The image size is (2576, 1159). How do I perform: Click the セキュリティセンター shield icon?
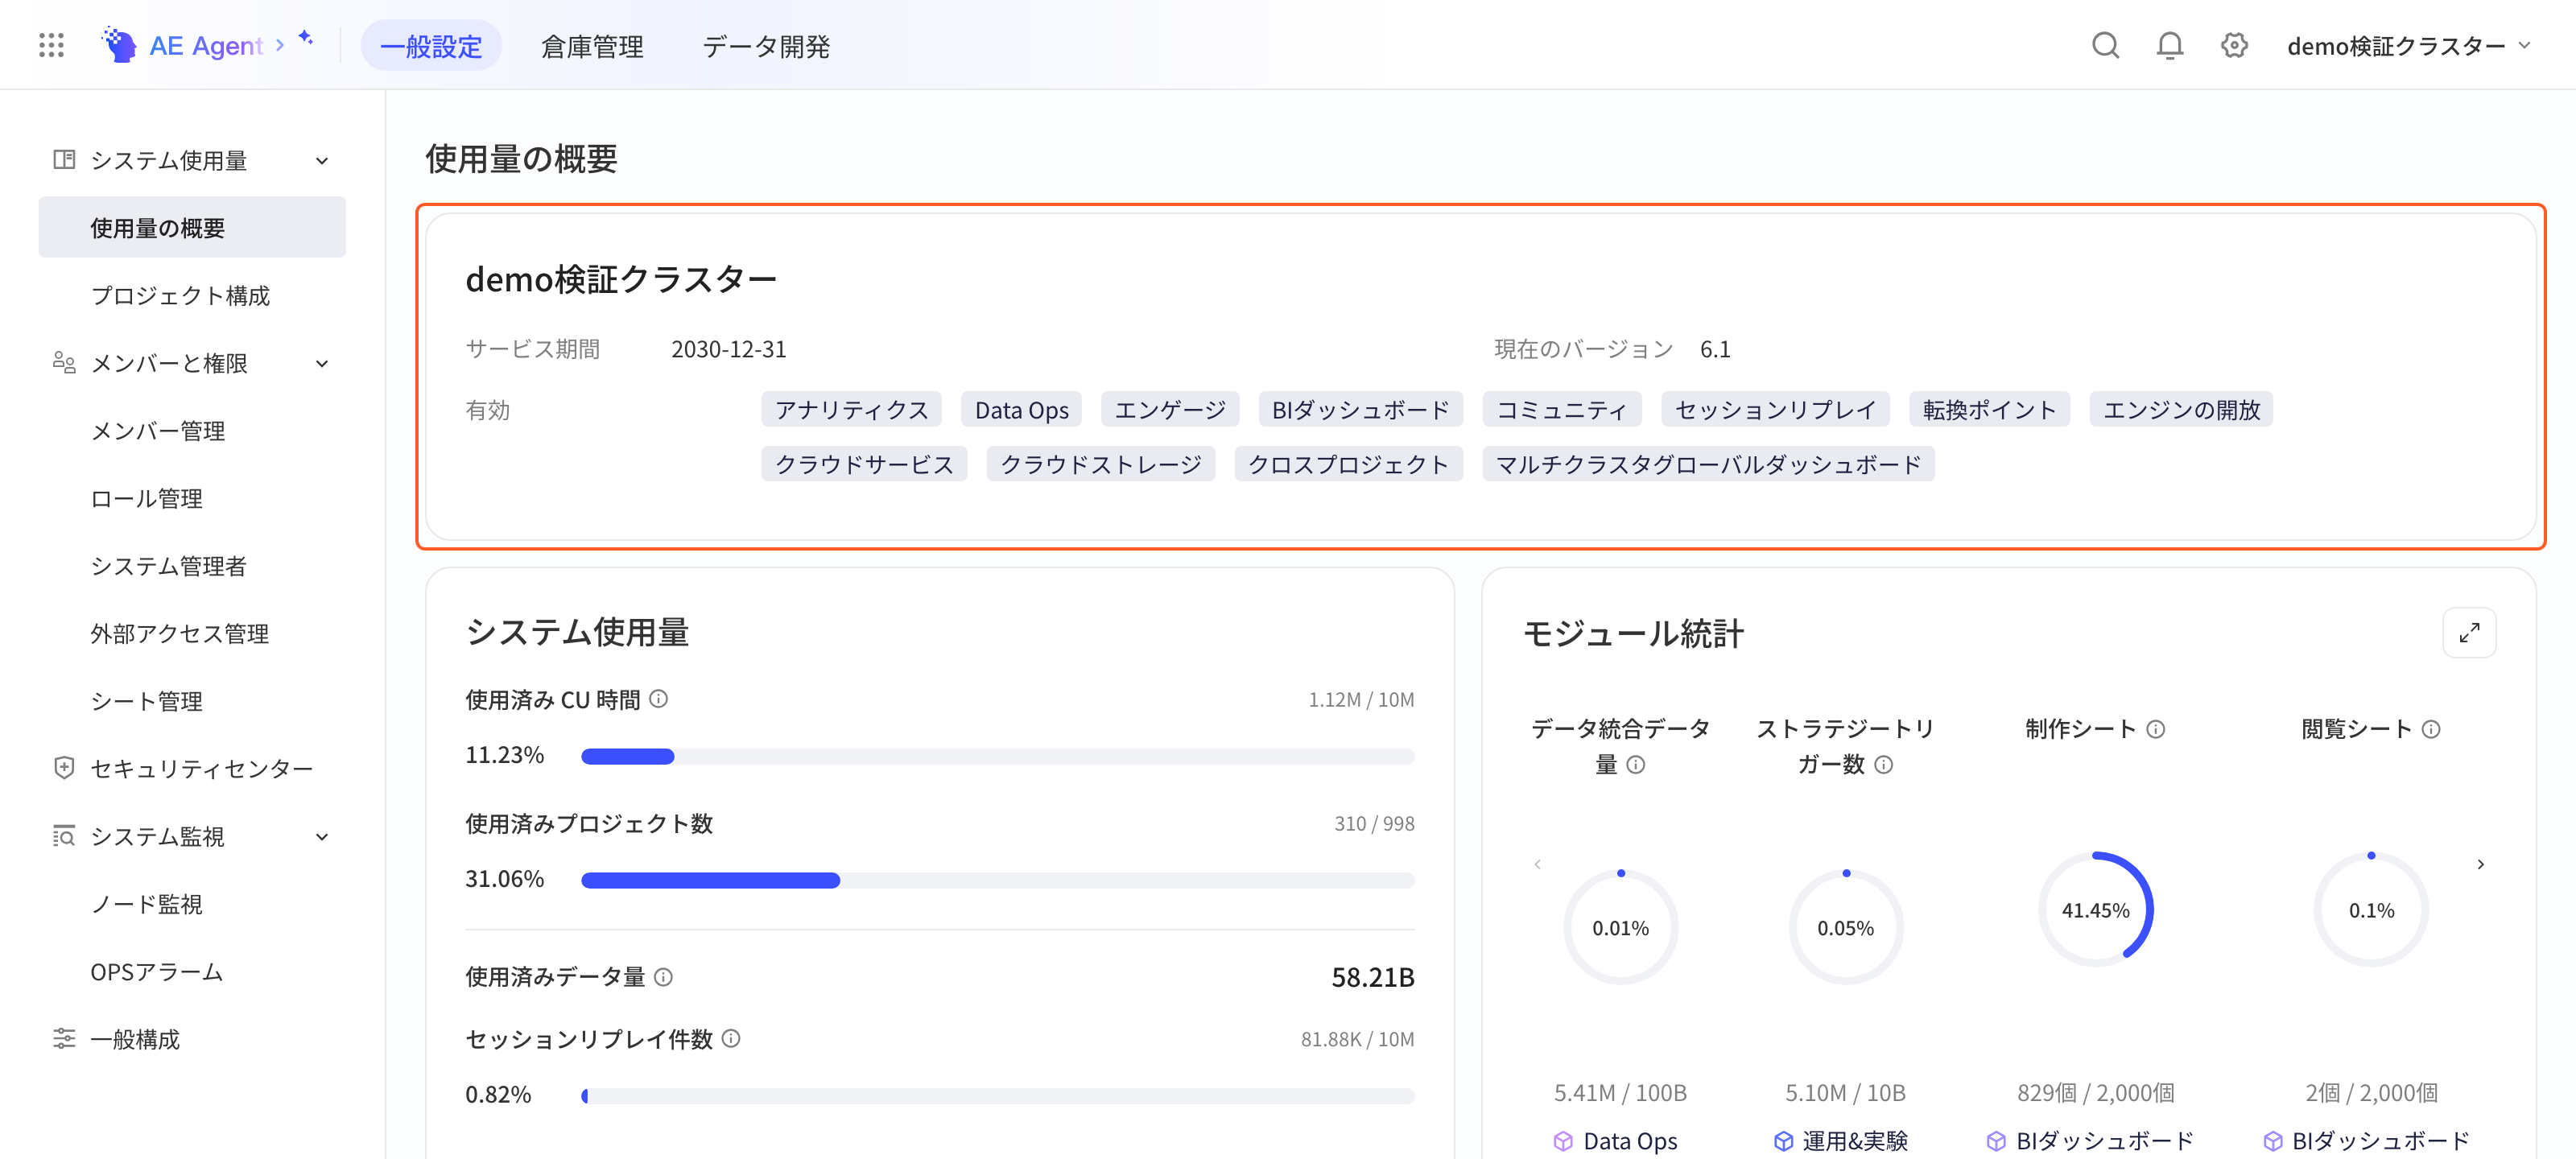tap(64, 768)
